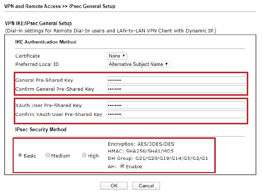Image resolution: width=262 pixels, height=193 pixels.
Task: Select the High security radio button
Action: tap(84, 155)
